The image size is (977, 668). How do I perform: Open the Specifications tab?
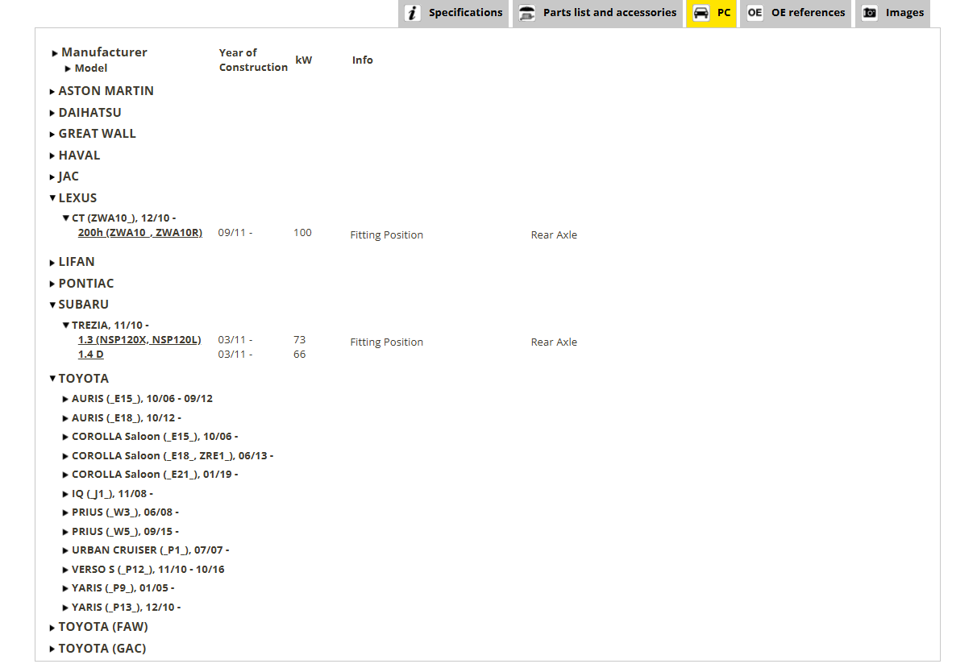(453, 13)
